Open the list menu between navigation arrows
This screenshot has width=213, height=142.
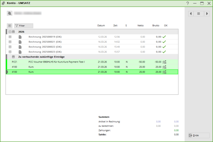tap(199, 13)
